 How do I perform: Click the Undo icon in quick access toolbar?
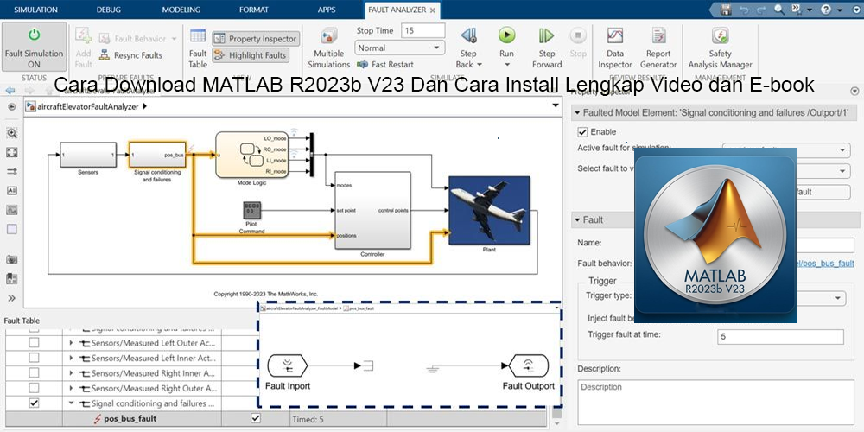coord(744,10)
